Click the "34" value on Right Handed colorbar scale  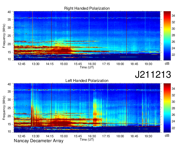[x=173, y=16]
